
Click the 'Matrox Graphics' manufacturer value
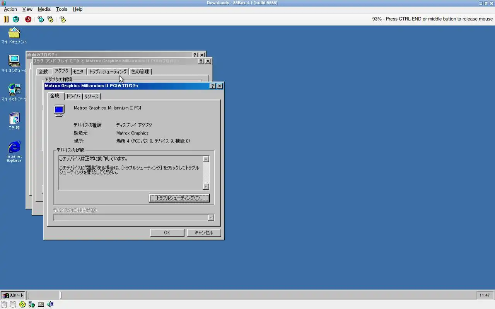[x=132, y=133]
